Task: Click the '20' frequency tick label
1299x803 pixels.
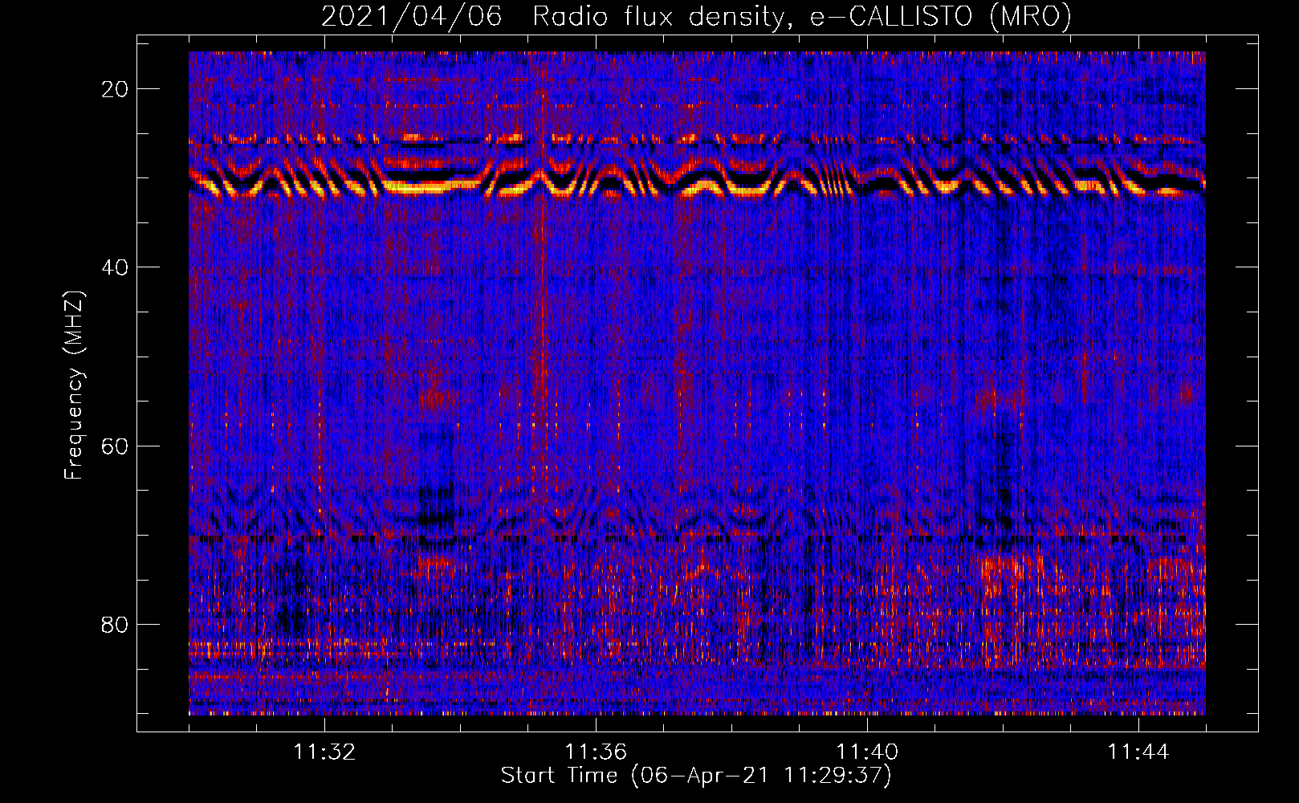Action: pos(115,89)
